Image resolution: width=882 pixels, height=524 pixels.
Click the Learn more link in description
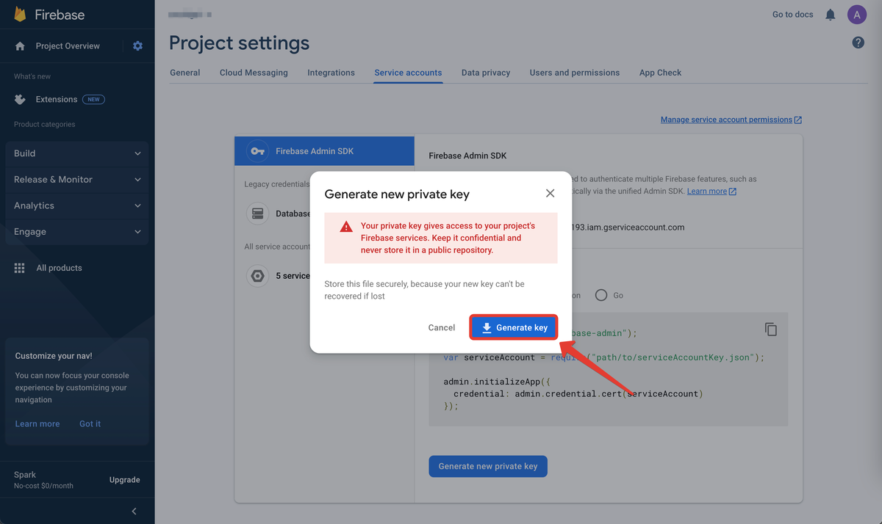coord(711,192)
